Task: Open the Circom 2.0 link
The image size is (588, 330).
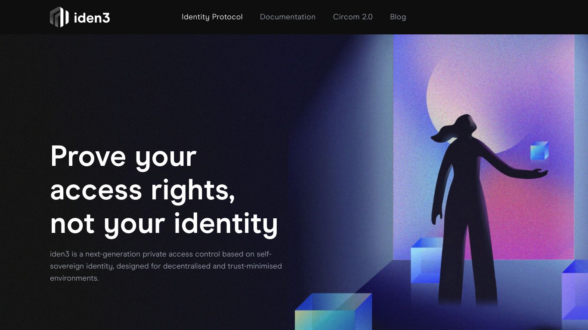Action: 353,17
